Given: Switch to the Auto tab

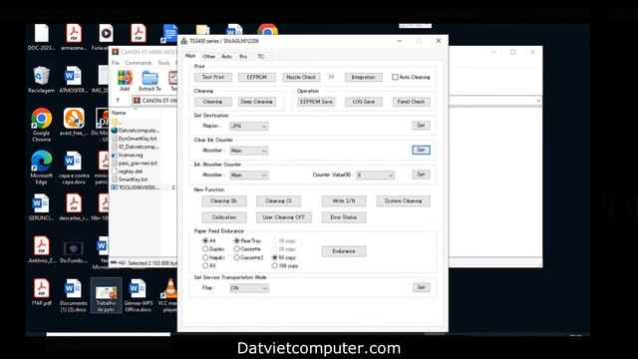Looking at the screenshot, I should [226, 57].
